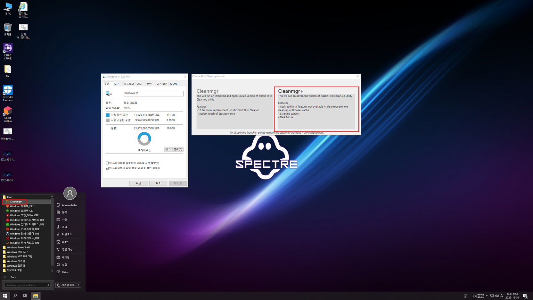The width and height of the screenshot is (533, 300).
Task: Click 취소 button in properties dialog
Action: (158, 183)
